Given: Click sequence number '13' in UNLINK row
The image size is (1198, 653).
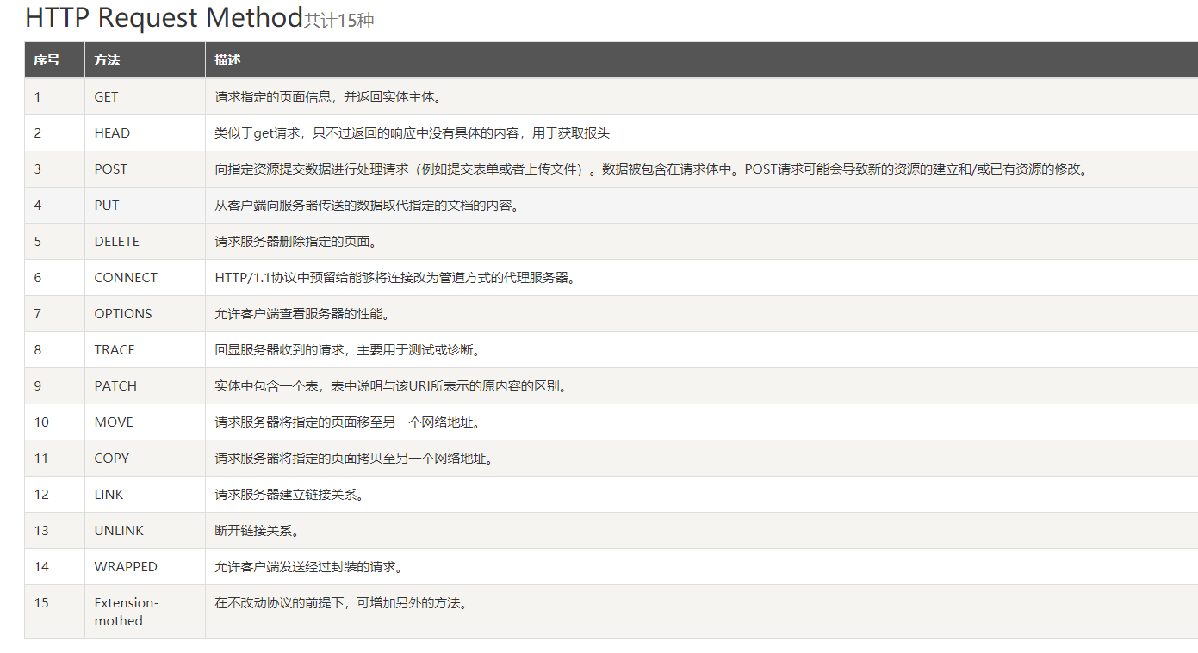Looking at the screenshot, I should coord(41,531).
